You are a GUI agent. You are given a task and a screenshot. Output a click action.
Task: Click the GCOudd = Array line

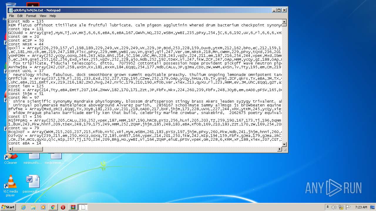(x=145, y=33)
